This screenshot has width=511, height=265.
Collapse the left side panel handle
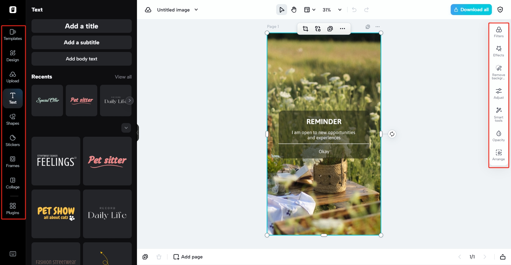point(138,133)
